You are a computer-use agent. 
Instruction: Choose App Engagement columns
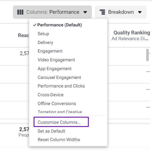[55, 69]
